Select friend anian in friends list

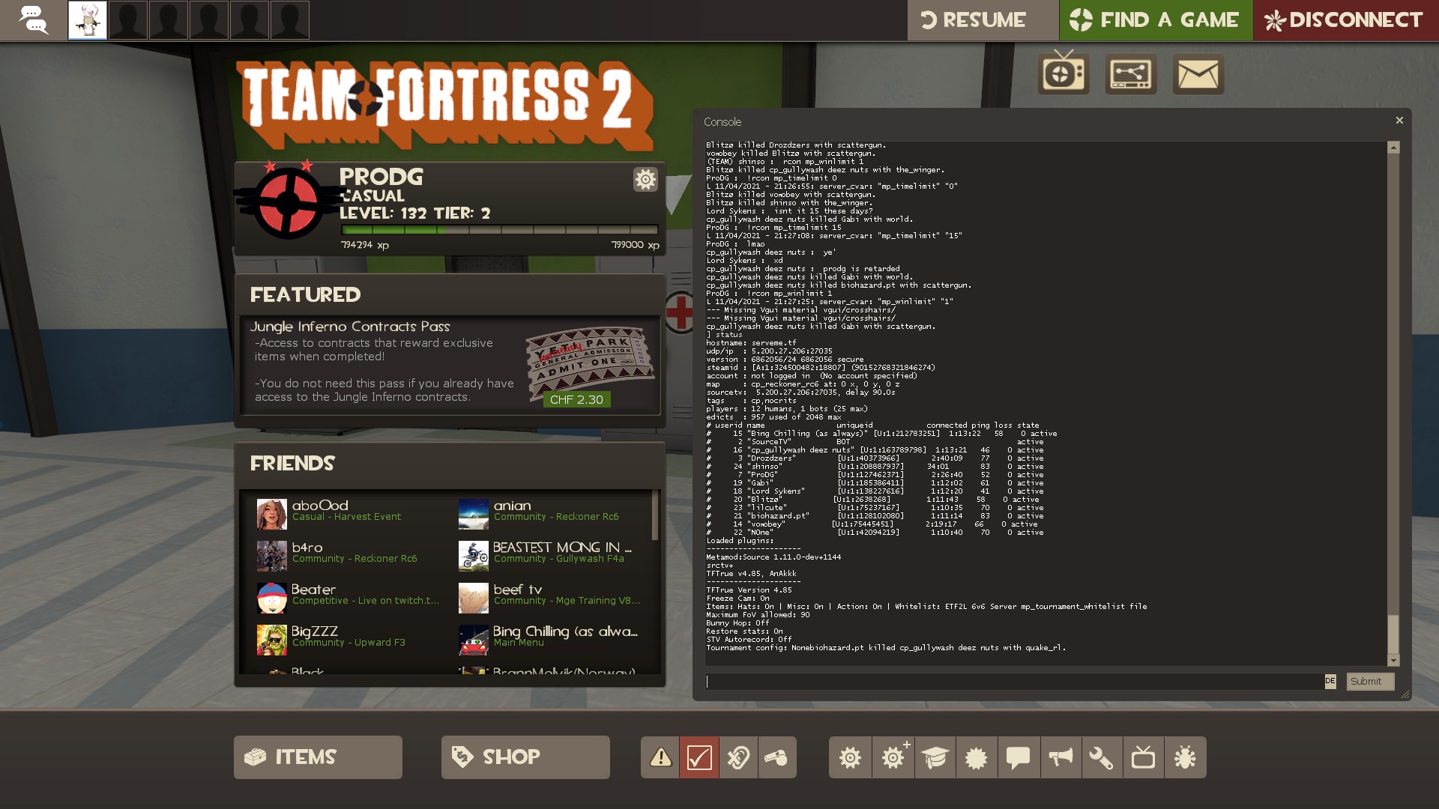551,515
